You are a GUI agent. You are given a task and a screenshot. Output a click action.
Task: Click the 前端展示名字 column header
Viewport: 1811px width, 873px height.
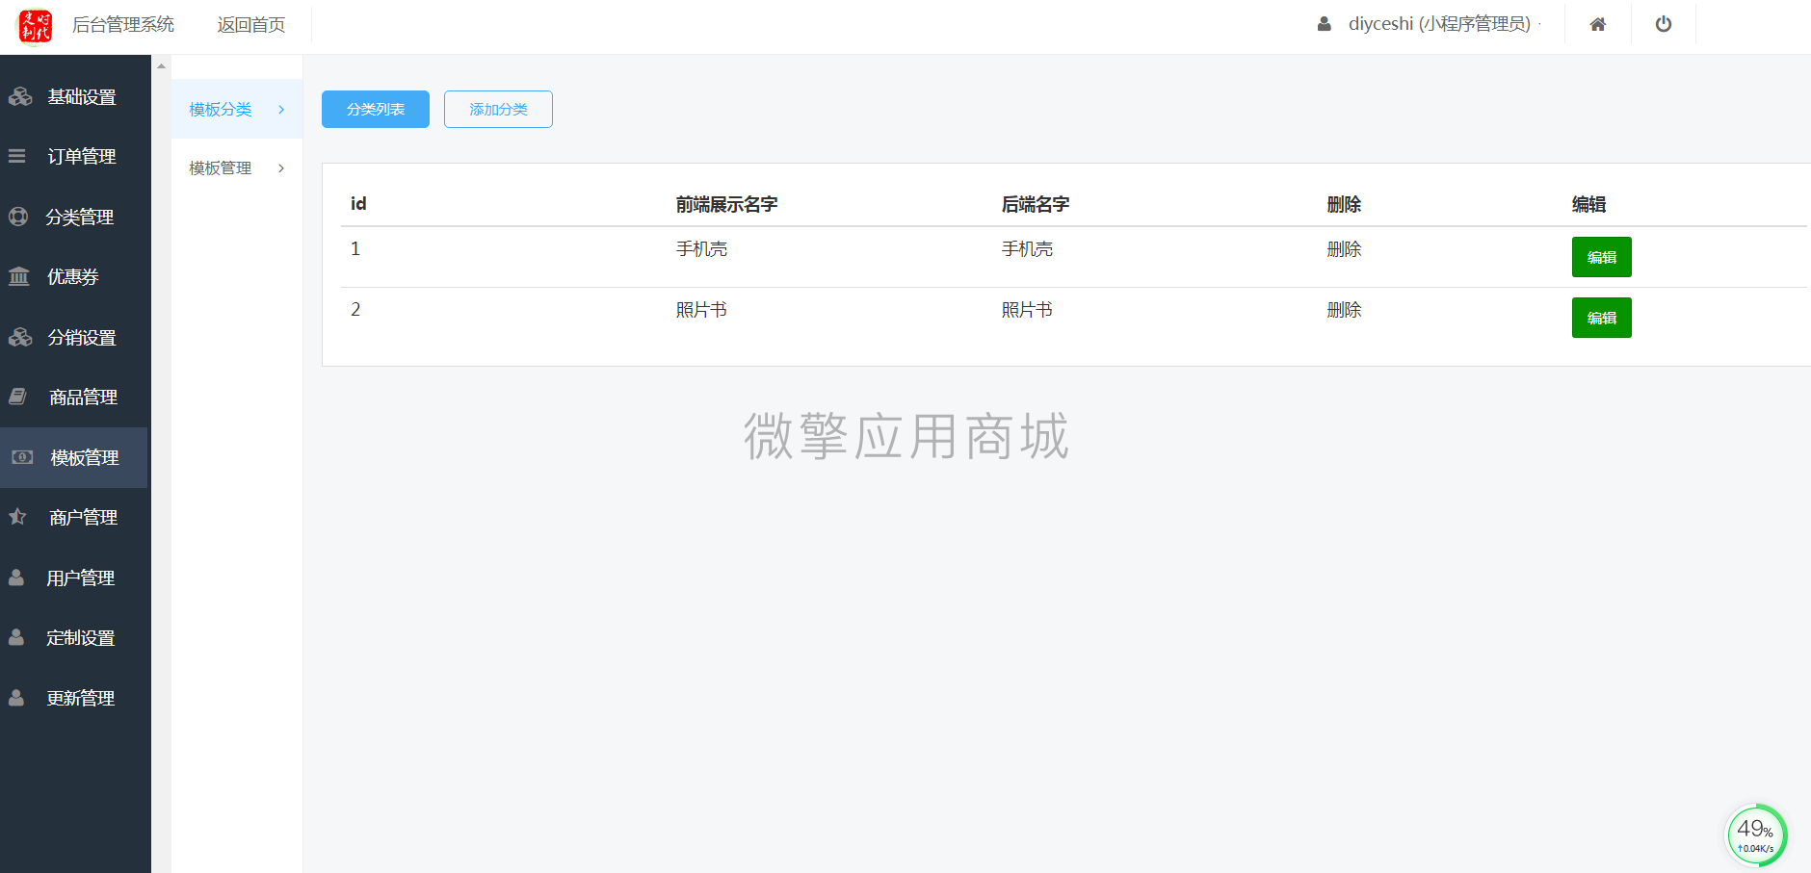[x=726, y=204]
